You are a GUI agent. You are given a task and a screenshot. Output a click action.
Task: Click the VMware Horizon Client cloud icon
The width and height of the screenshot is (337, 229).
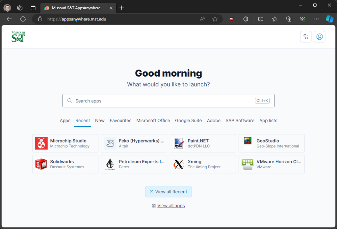pyautogui.click(x=247, y=164)
